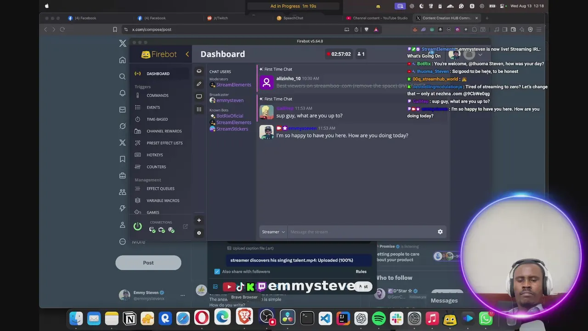Open Spotify in the Dock
The height and width of the screenshot is (331, 588).
[x=379, y=318]
